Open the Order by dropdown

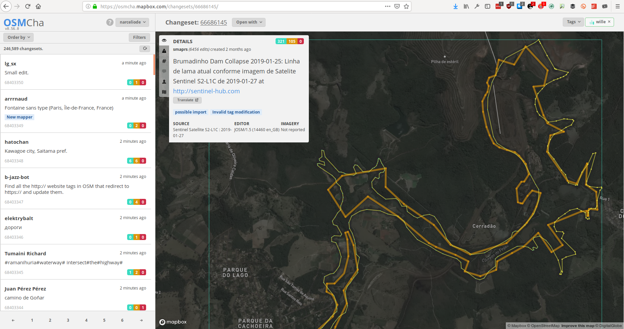pos(19,38)
